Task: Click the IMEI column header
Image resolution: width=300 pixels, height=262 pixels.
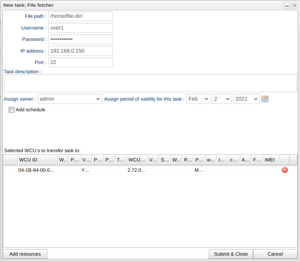Action: click(x=270, y=160)
